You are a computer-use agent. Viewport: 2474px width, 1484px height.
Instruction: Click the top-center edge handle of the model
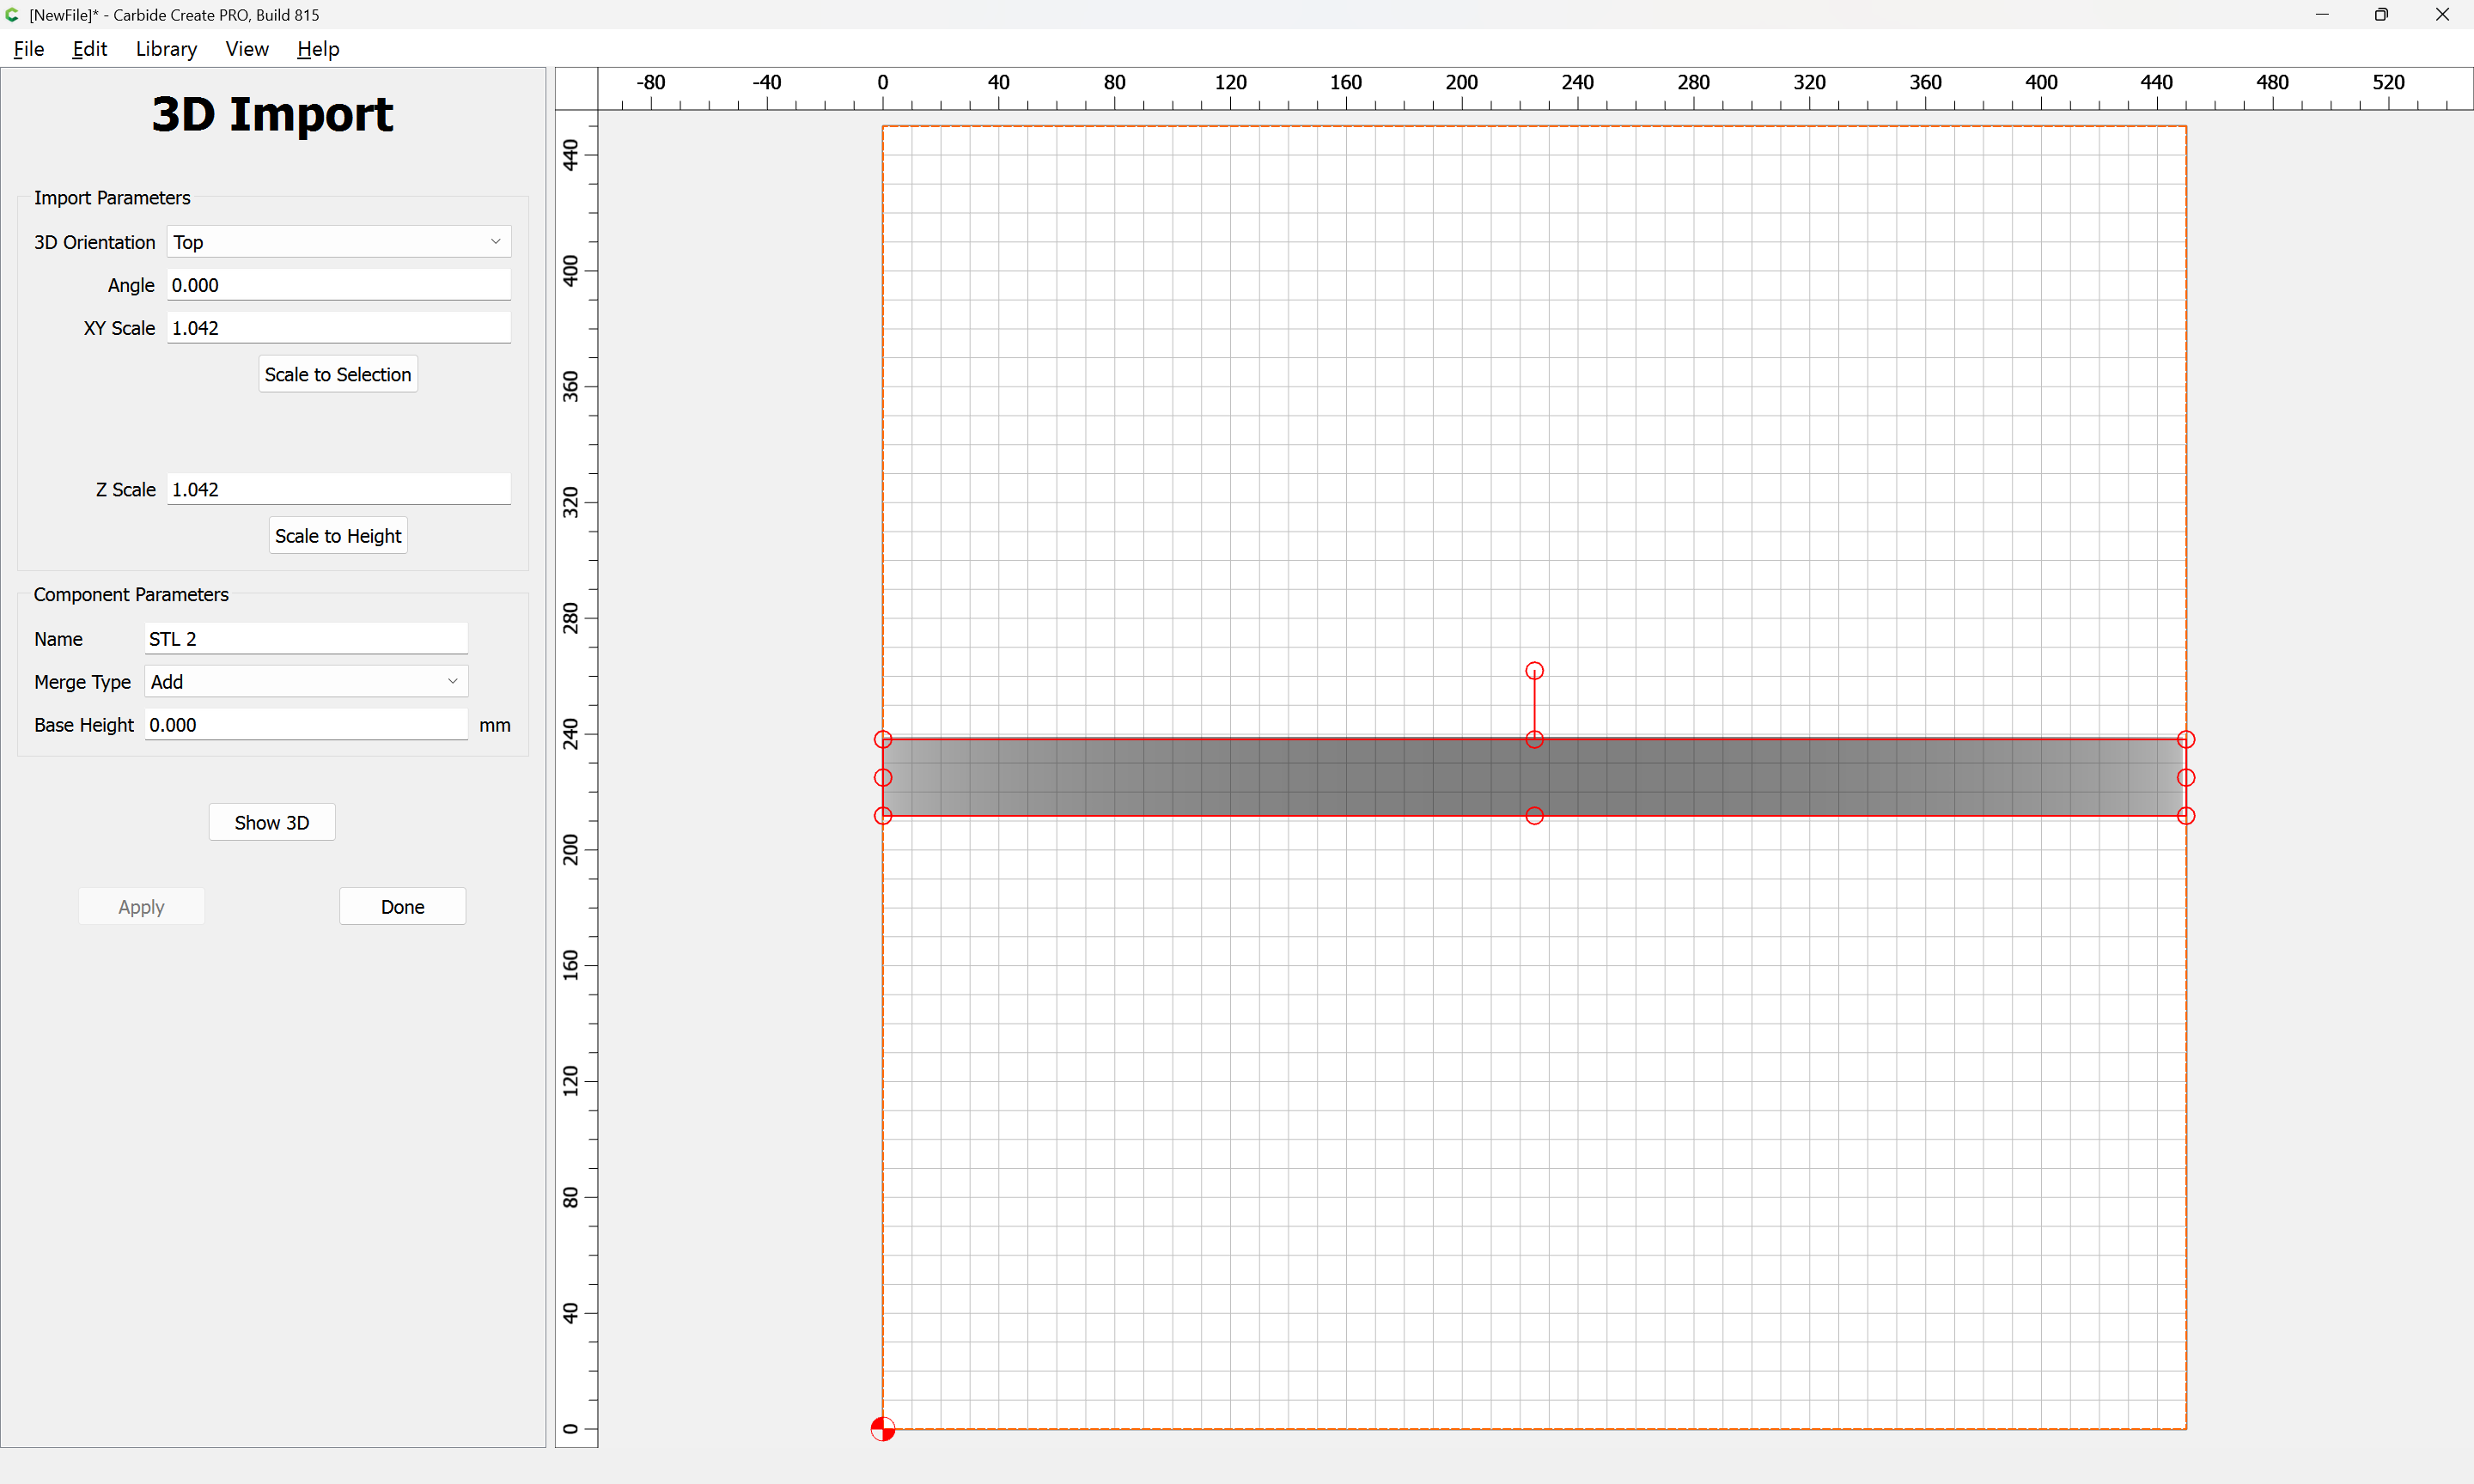pos(1534,740)
